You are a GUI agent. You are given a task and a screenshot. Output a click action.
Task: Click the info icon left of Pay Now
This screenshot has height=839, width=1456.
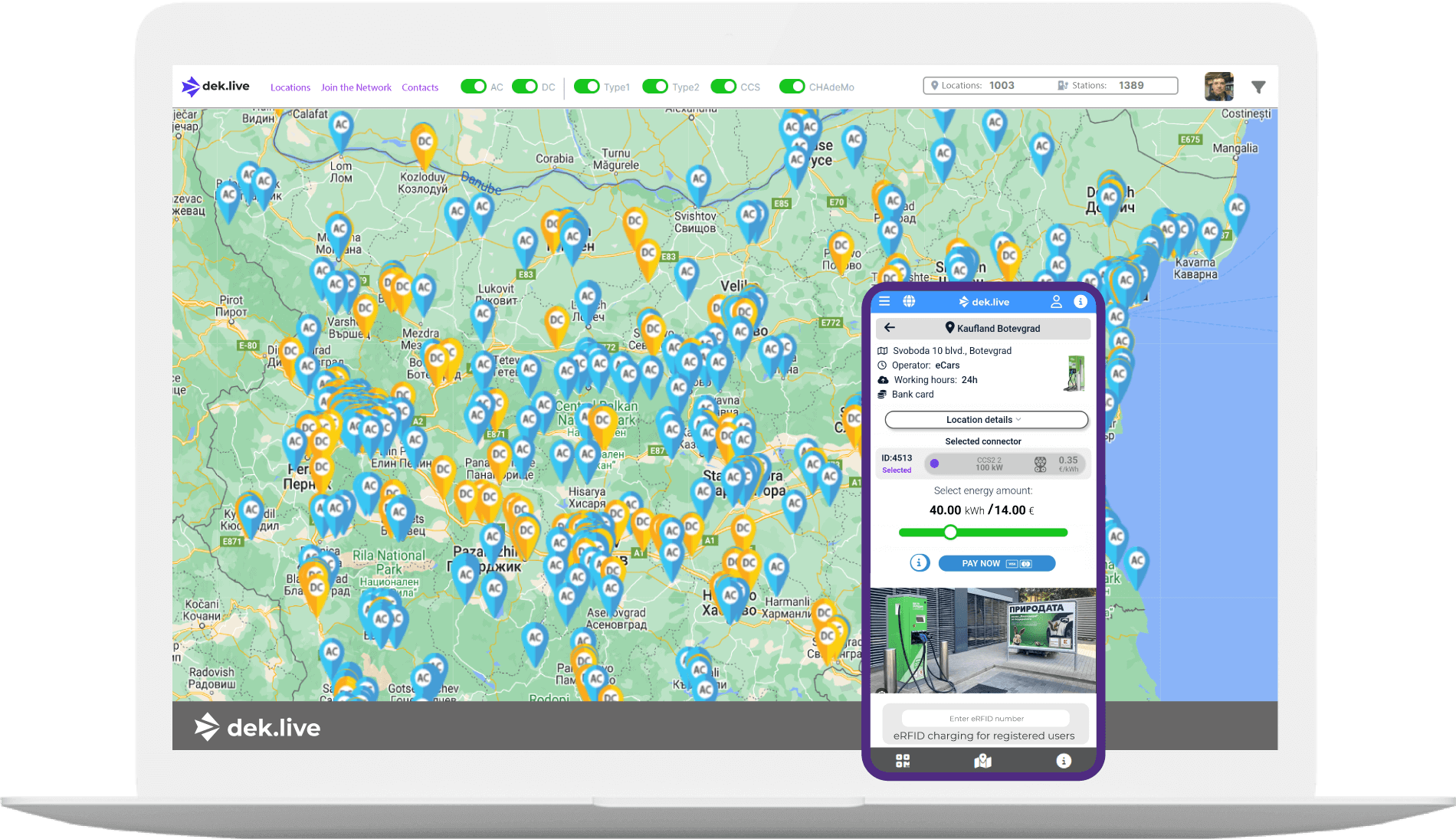(920, 563)
